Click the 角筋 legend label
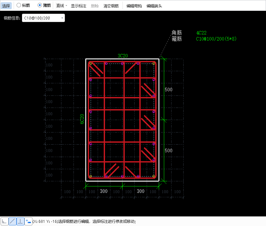This screenshot has height=226, width=266. tap(177, 33)
